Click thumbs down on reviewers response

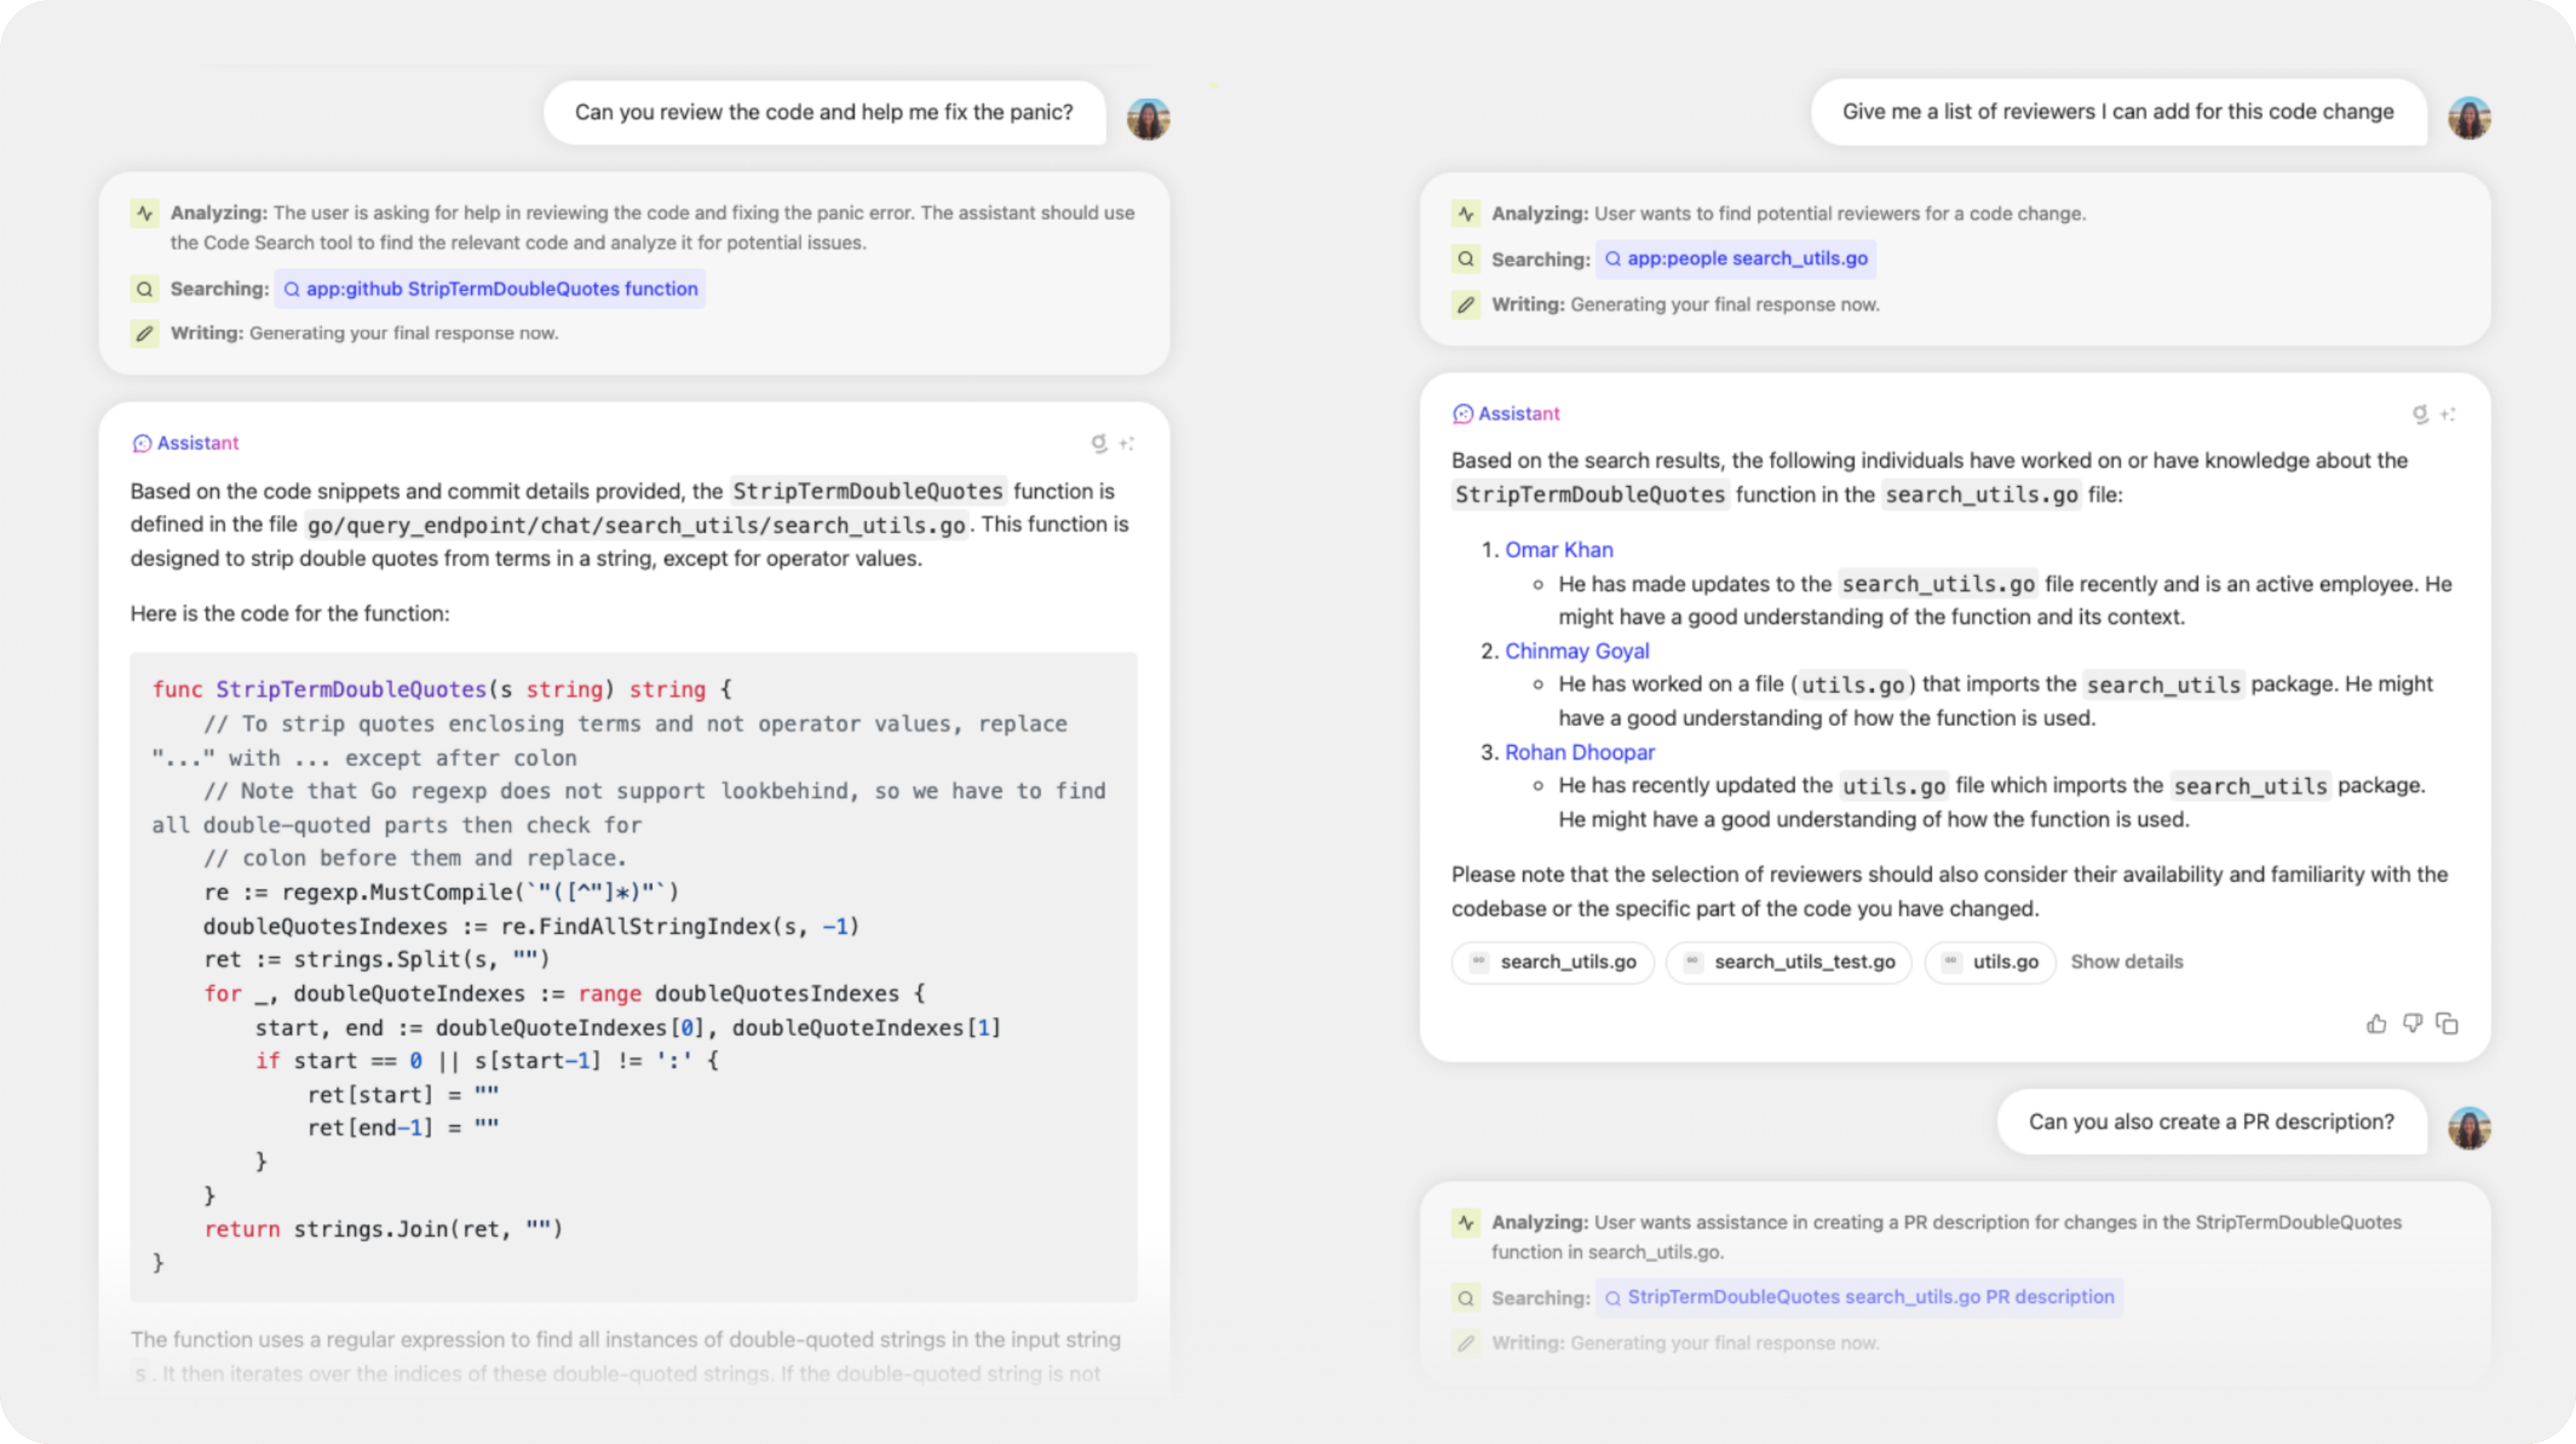2412,1023
